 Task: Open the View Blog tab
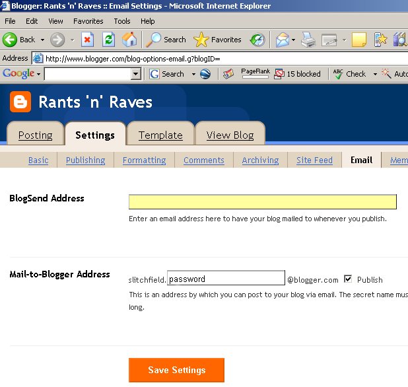point(230,135)
